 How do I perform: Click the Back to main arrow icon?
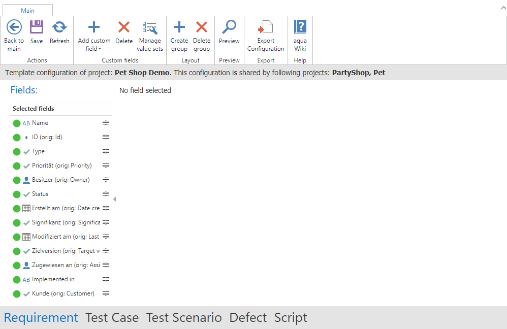14,27
